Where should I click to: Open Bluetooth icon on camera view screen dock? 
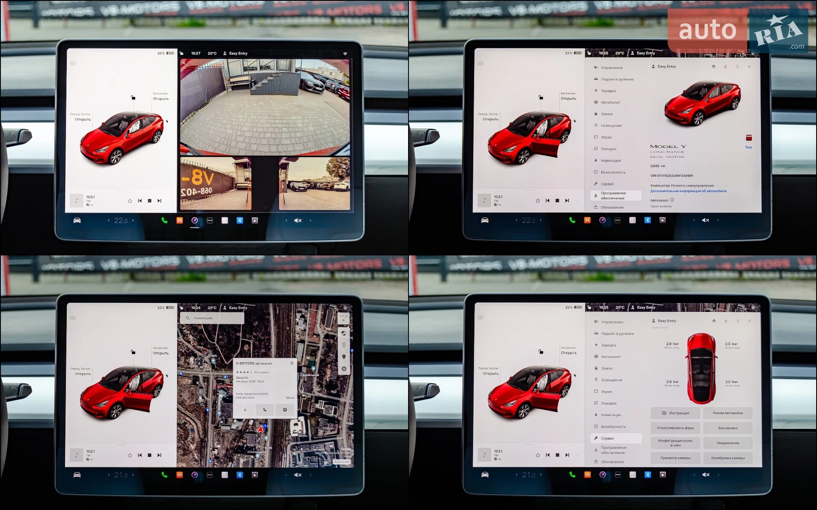pyautogui.click(x=240, y=220)
